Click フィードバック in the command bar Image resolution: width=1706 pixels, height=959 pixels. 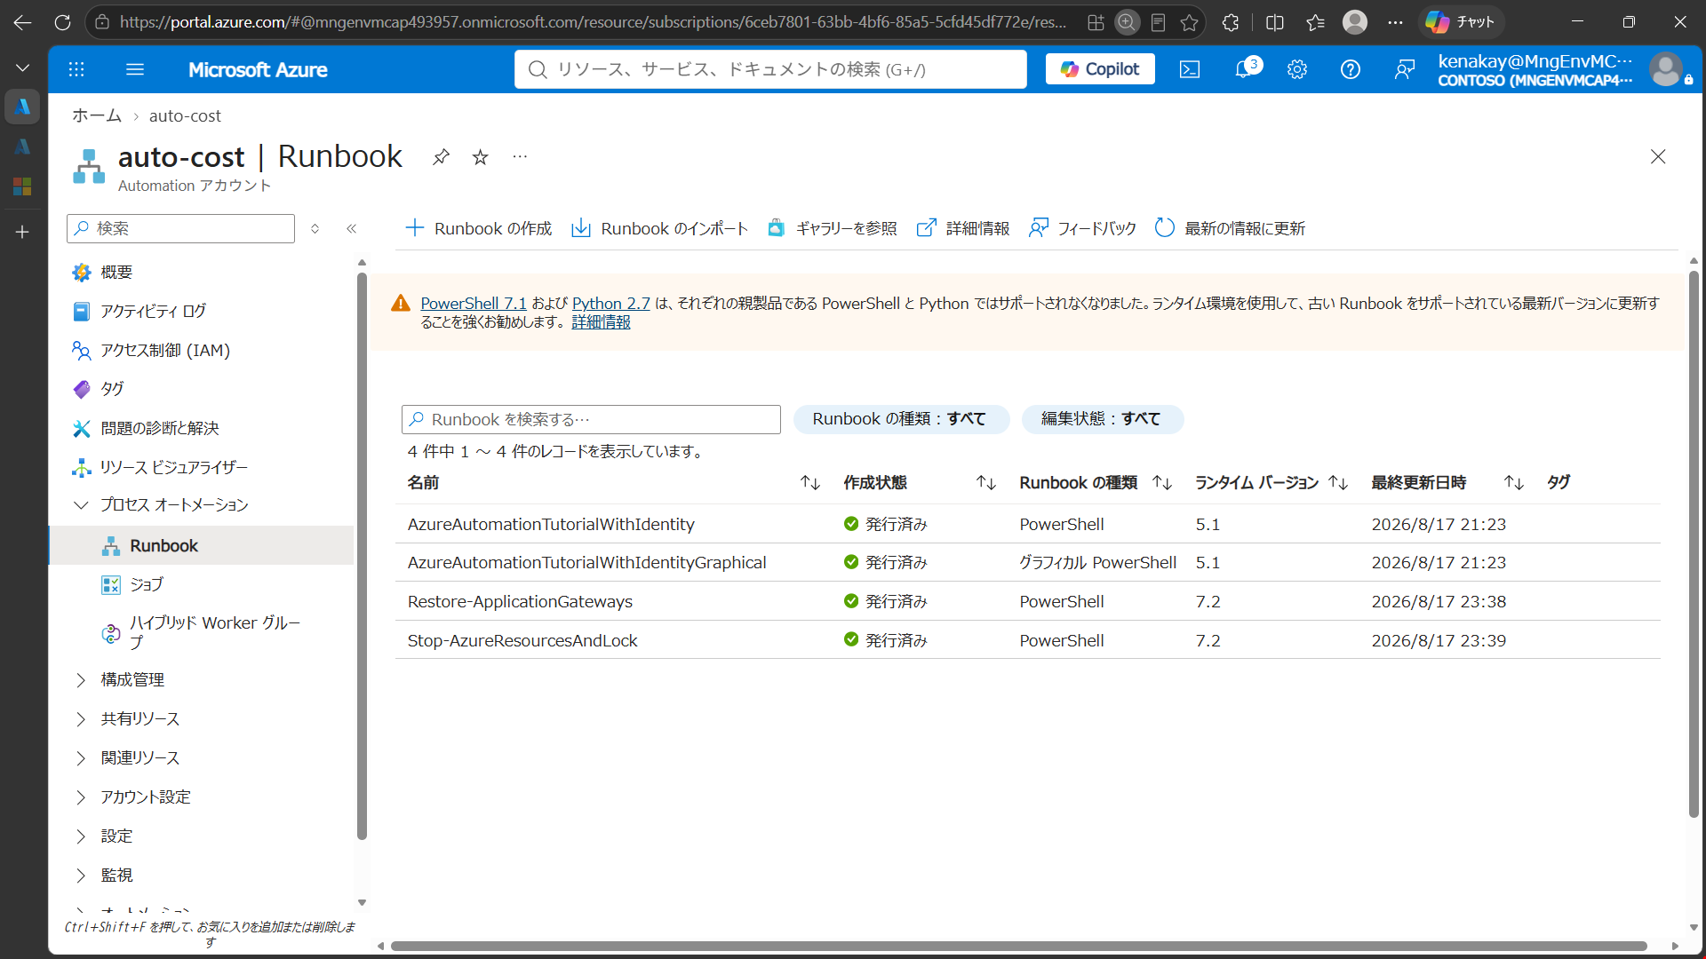pyautogui.click(x=1082, y=228)
